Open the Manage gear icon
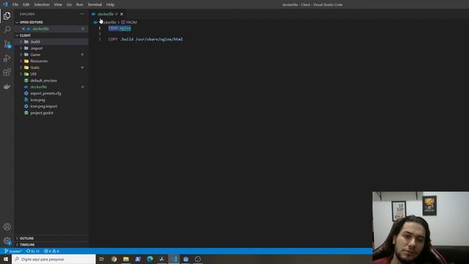The image size is (469, 264). click(x=7, y=241)
